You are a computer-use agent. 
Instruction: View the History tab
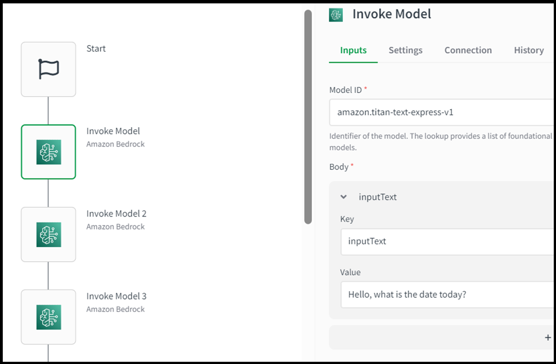[528, 50]
